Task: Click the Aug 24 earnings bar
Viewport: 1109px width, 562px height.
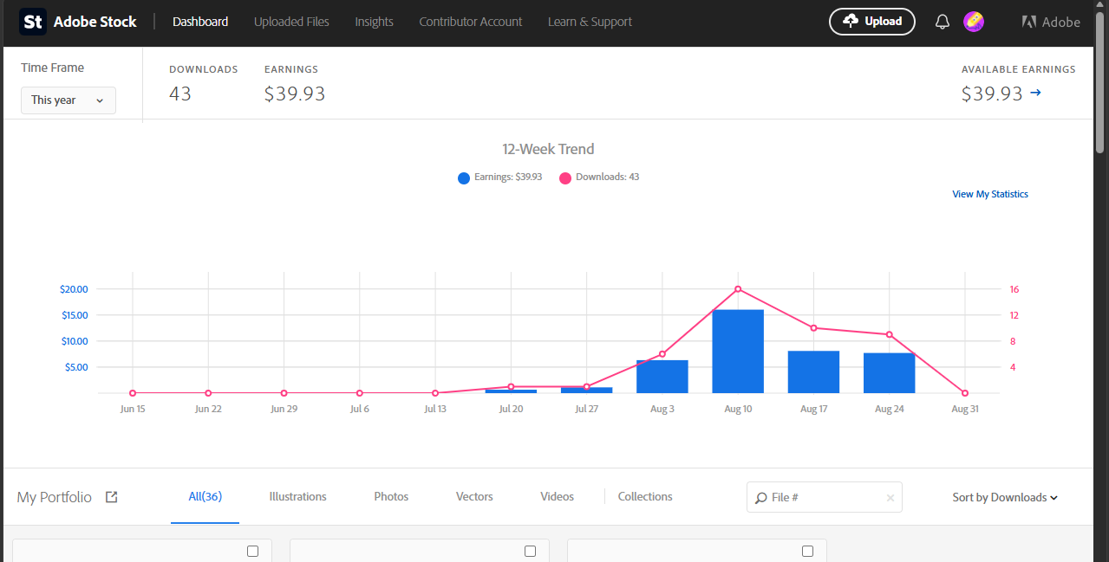Action: click(890, 373)
